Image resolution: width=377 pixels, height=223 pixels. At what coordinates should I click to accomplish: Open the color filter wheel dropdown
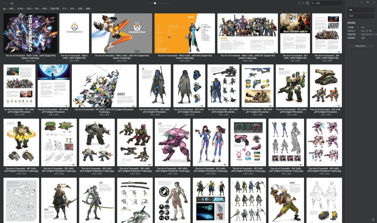click(x=5, y=9)
